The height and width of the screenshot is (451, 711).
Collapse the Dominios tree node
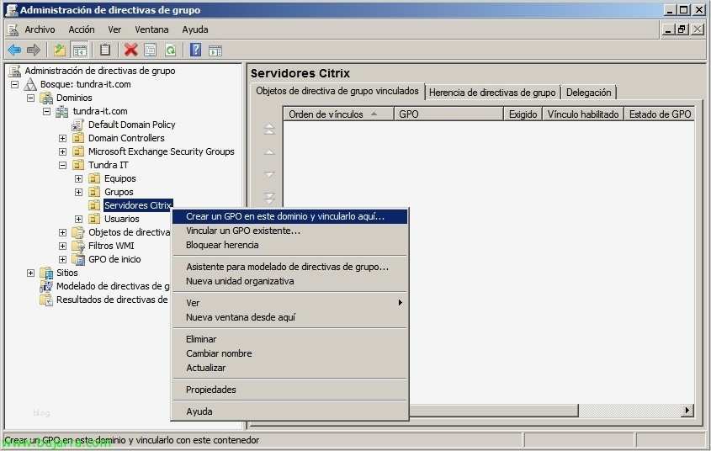point(31,98)
